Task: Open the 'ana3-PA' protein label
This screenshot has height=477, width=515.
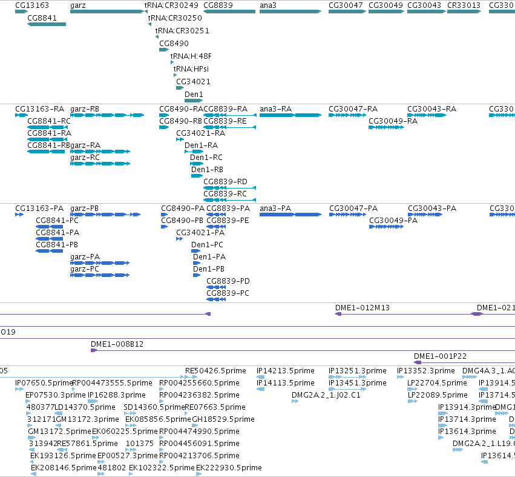Action: pyautogui.click(x=275, y=208)
